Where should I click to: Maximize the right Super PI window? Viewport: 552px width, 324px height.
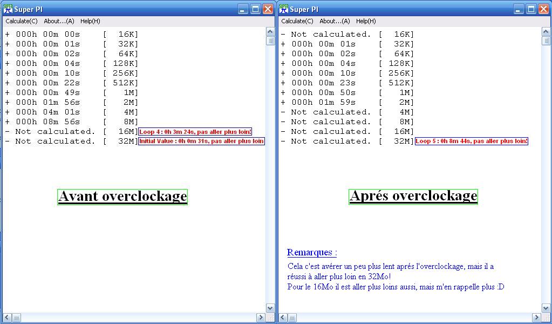point(531,9)
